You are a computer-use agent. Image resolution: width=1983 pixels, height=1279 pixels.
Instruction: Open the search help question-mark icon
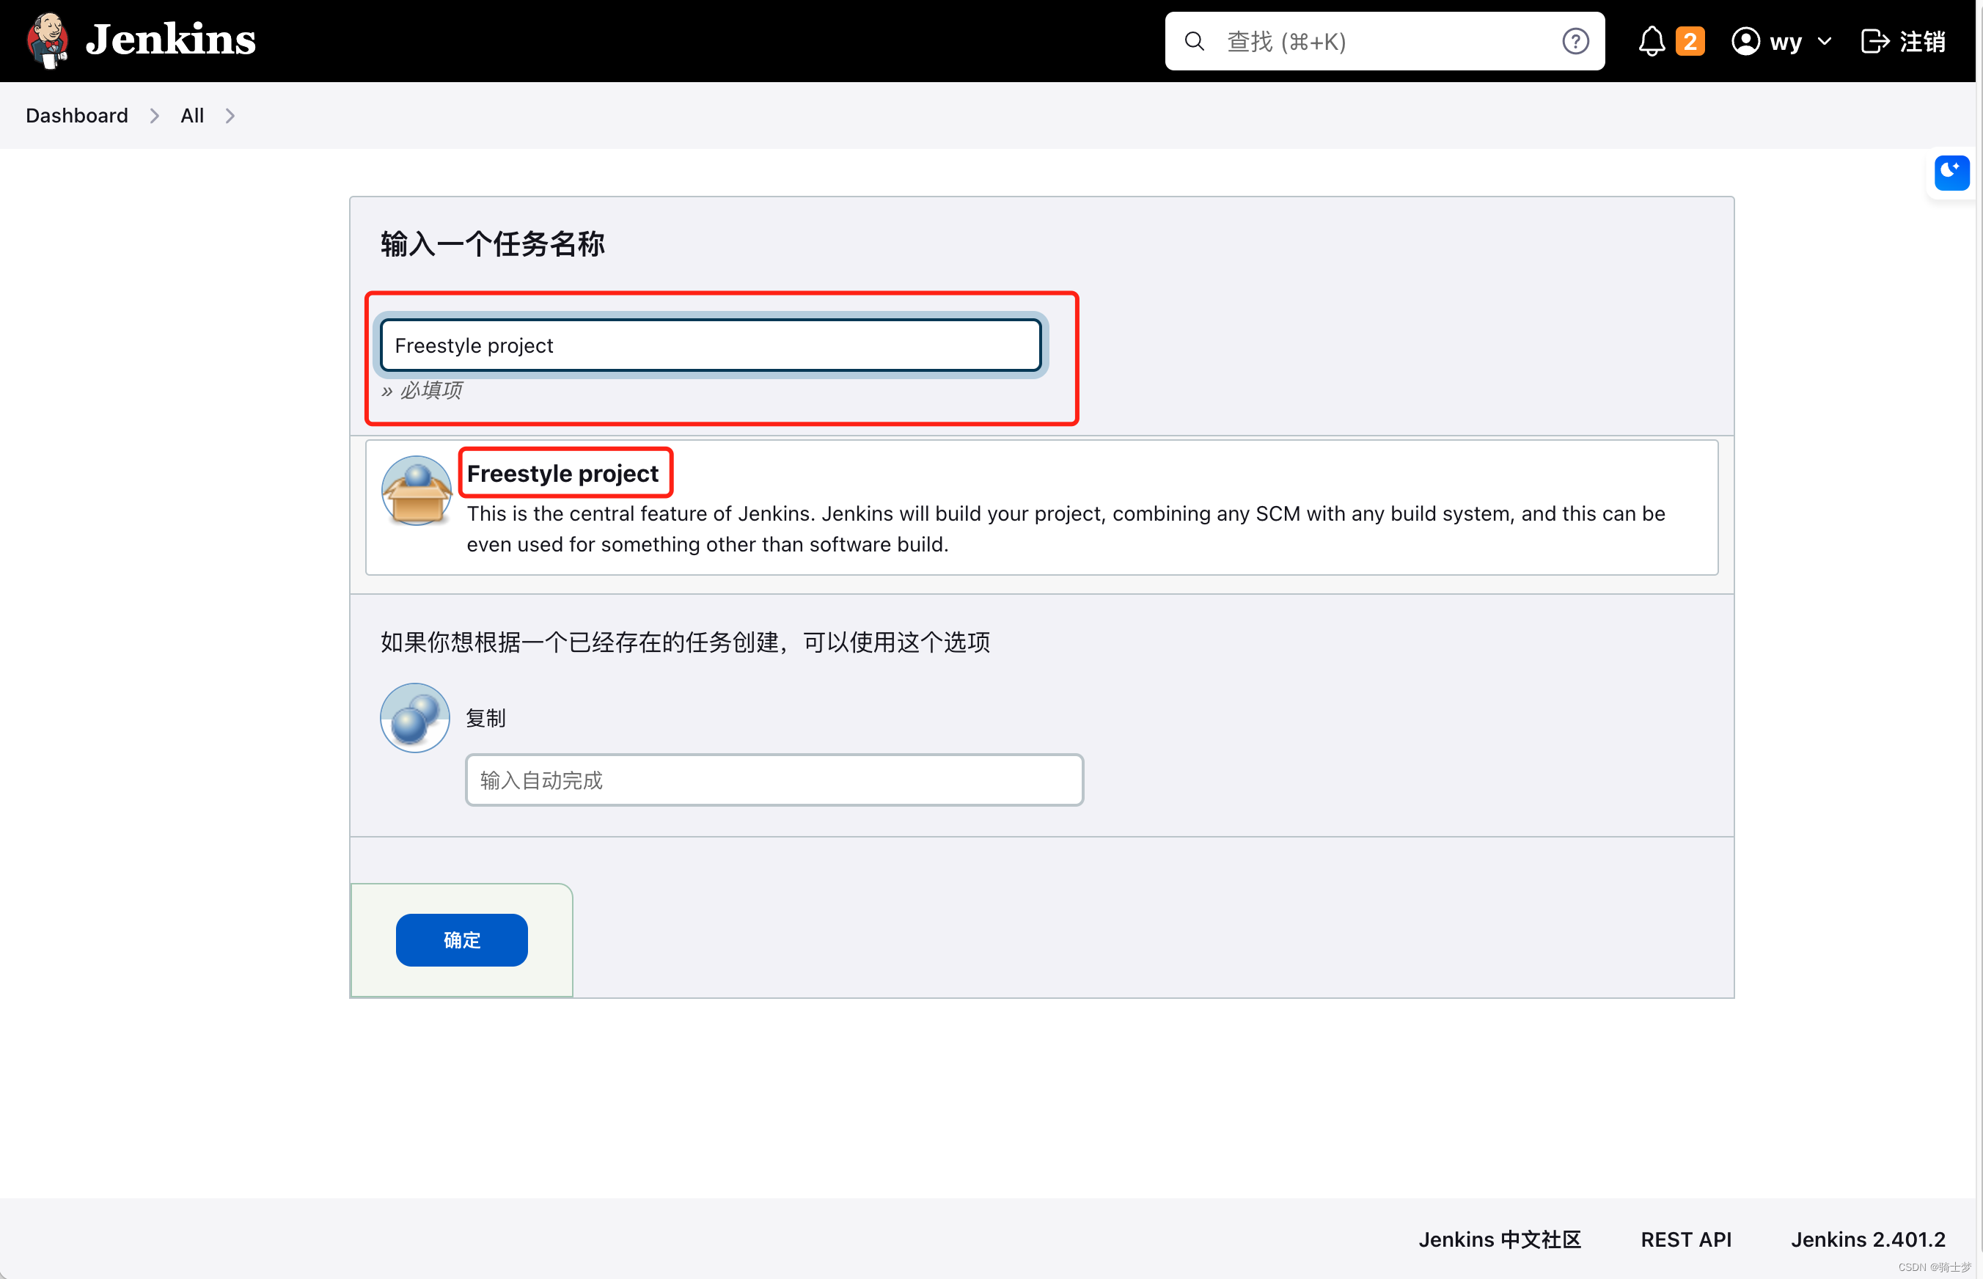click(x=1575, y=40)
